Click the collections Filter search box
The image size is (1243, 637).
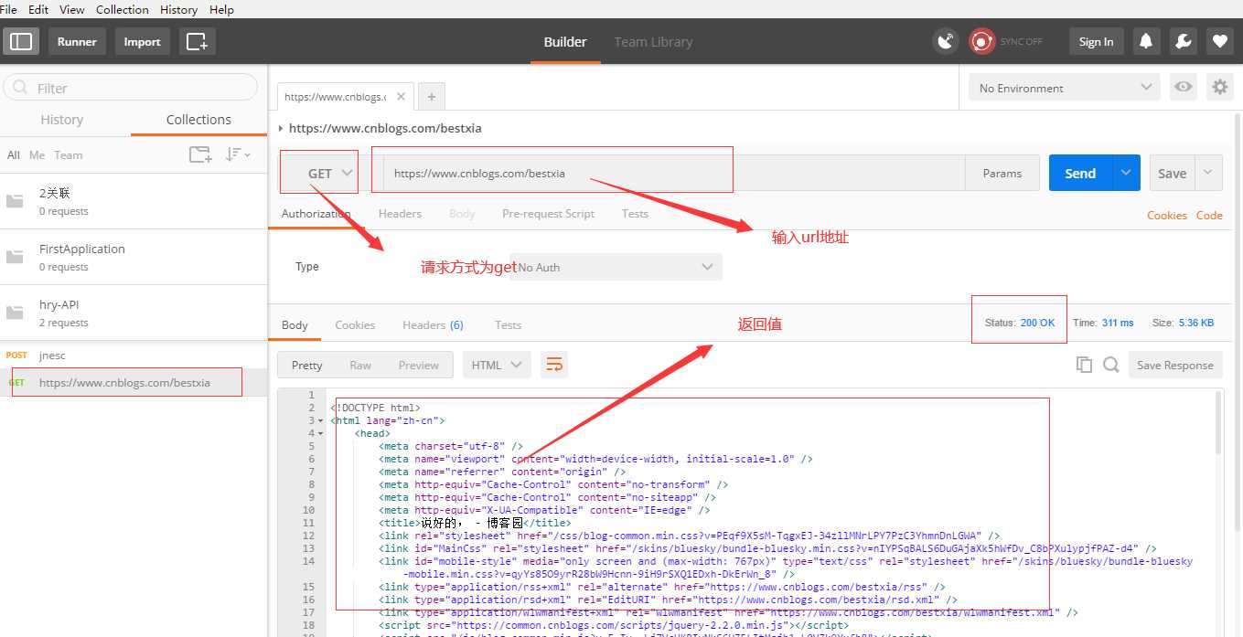[131, 88]
